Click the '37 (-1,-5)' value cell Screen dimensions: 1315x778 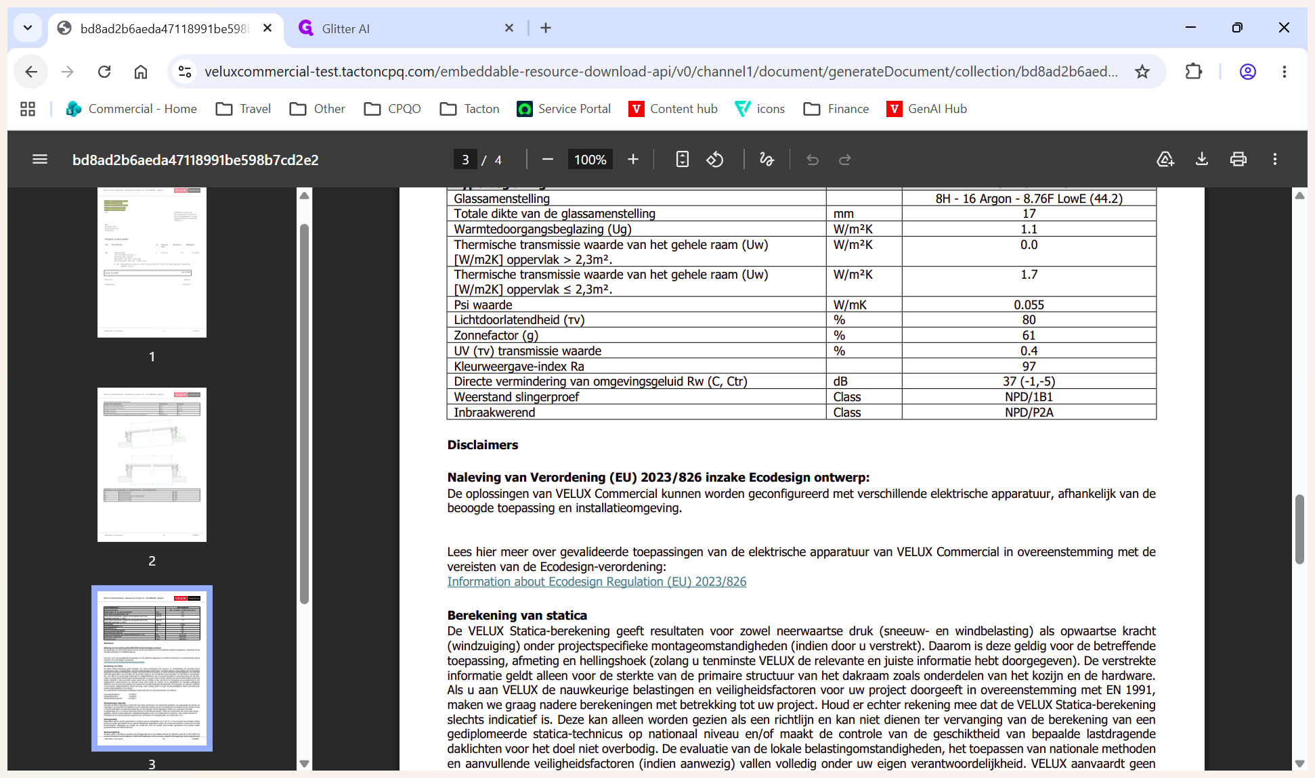point(1029,381)
